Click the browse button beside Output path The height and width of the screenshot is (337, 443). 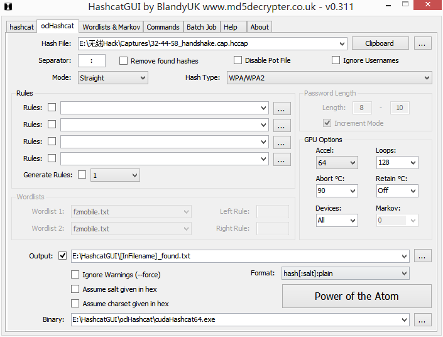pyautogui.click(x=423, y=256)
